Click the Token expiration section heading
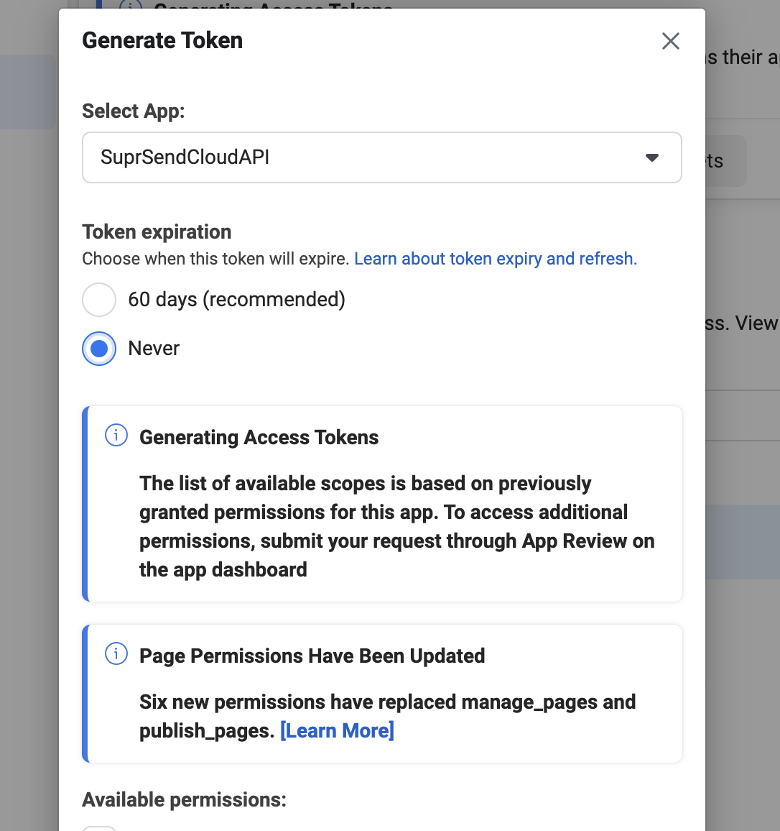 (x=157, y=231)
